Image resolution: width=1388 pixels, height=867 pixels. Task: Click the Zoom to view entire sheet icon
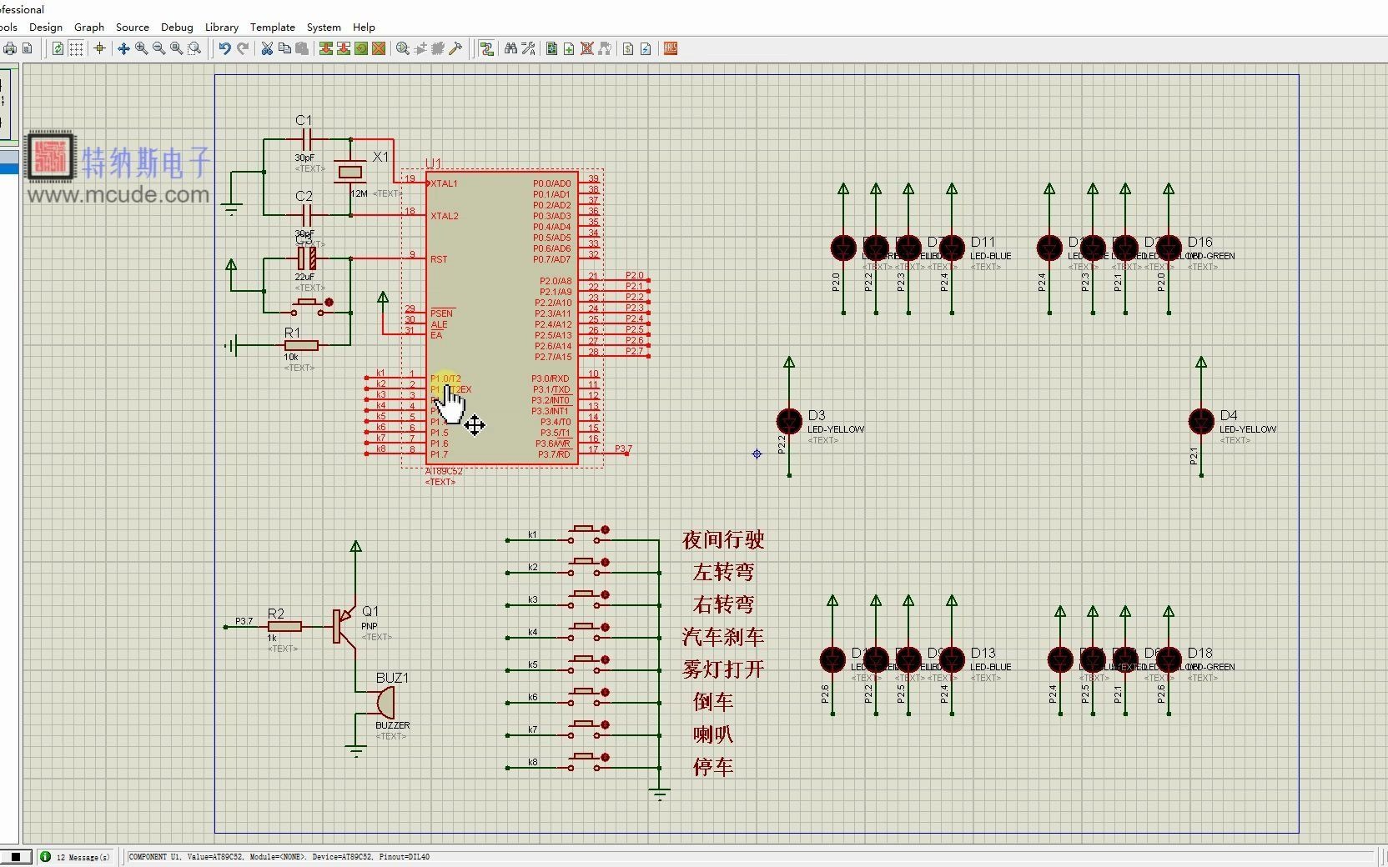click(x=176, y=48)
